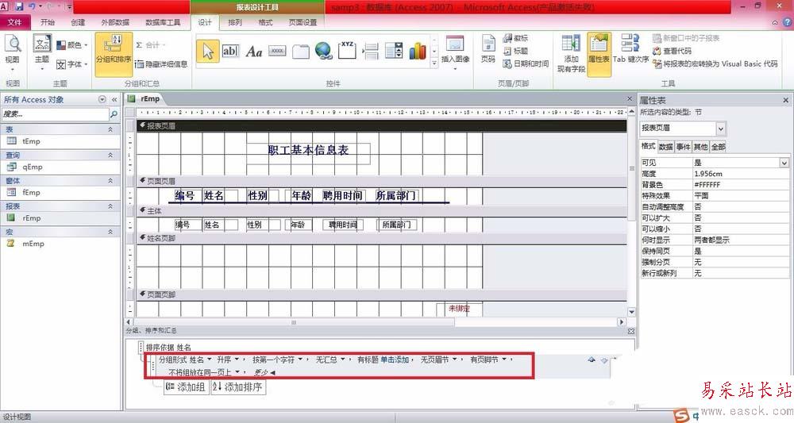This screenshot has width=794, height=423.
Task: Click 将报表的宏转换为 Visual Basic 代码
Action: tap(715, 63)
